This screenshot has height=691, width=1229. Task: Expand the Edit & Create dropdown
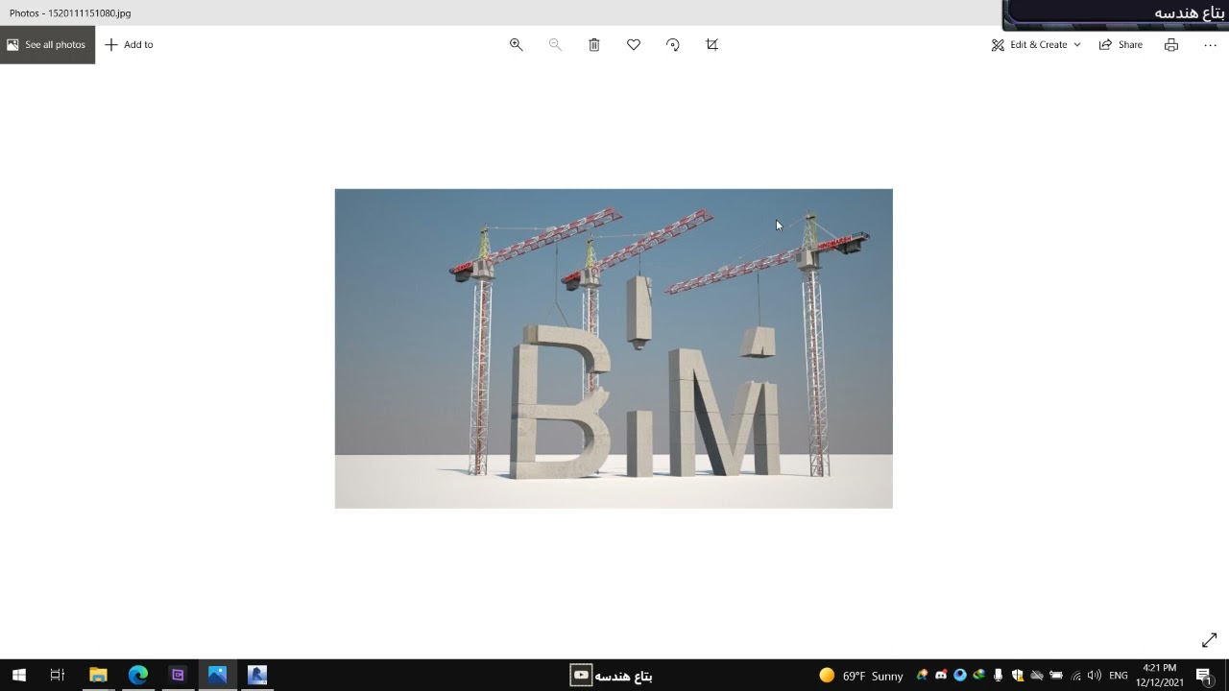pos(1036,44)
